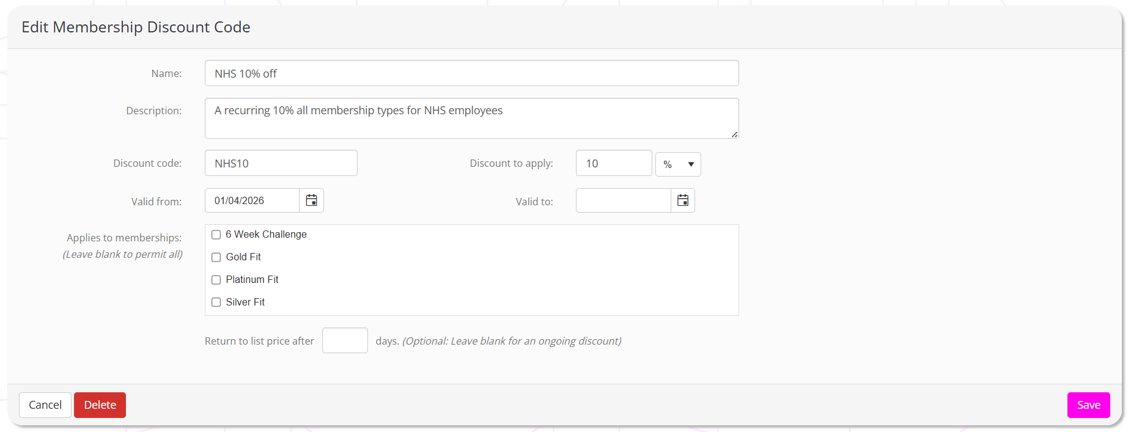Edit the Discount code field NHS10

[281, 163]
